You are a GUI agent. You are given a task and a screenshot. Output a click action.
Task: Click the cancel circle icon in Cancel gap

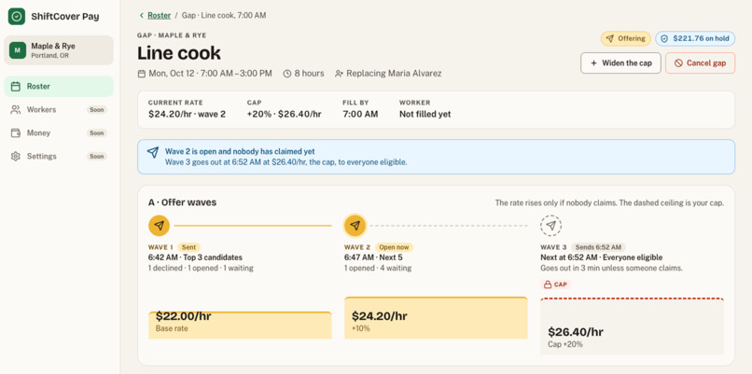coord(678,63)
